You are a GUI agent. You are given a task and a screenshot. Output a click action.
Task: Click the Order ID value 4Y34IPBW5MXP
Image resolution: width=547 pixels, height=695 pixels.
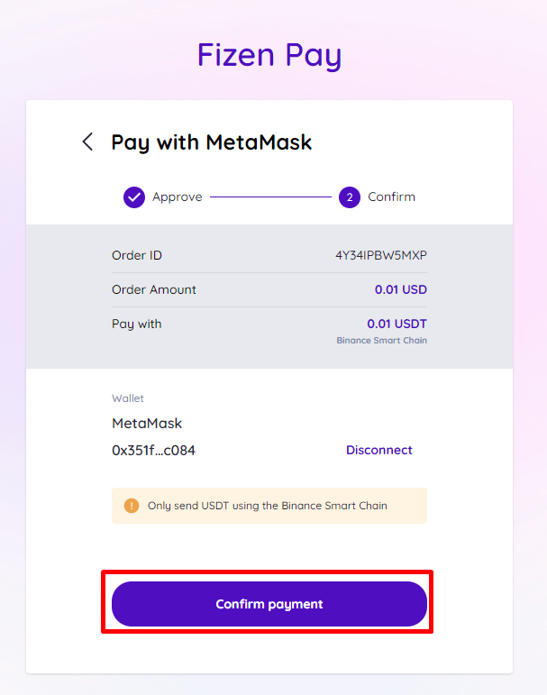(381, 255)
